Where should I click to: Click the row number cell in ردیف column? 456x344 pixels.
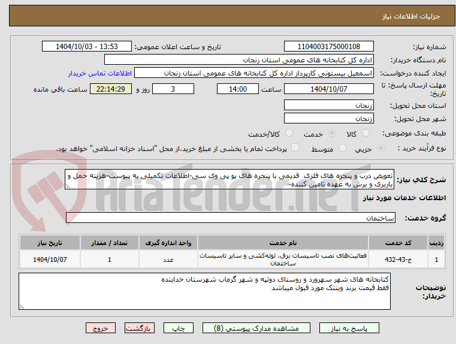436,259
